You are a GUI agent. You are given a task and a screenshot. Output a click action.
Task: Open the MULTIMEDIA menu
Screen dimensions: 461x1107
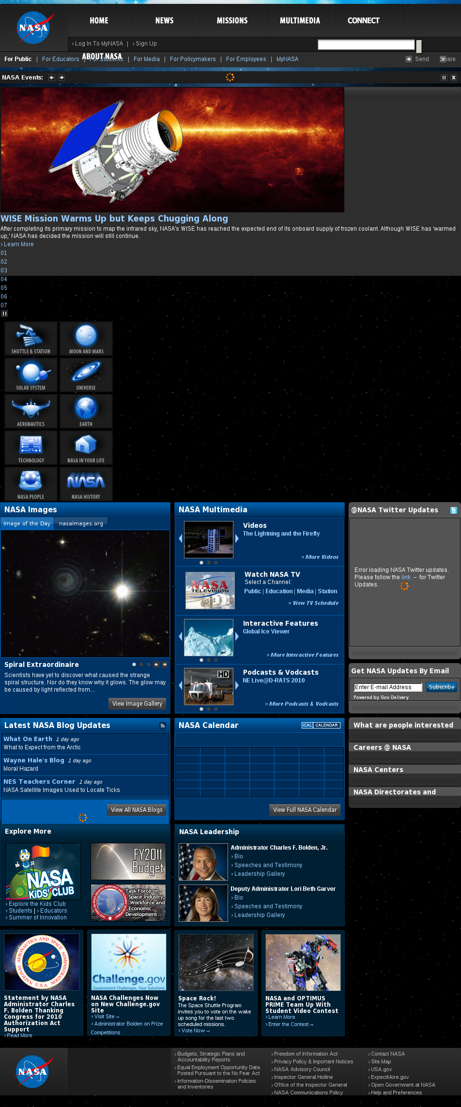[300, 20]
